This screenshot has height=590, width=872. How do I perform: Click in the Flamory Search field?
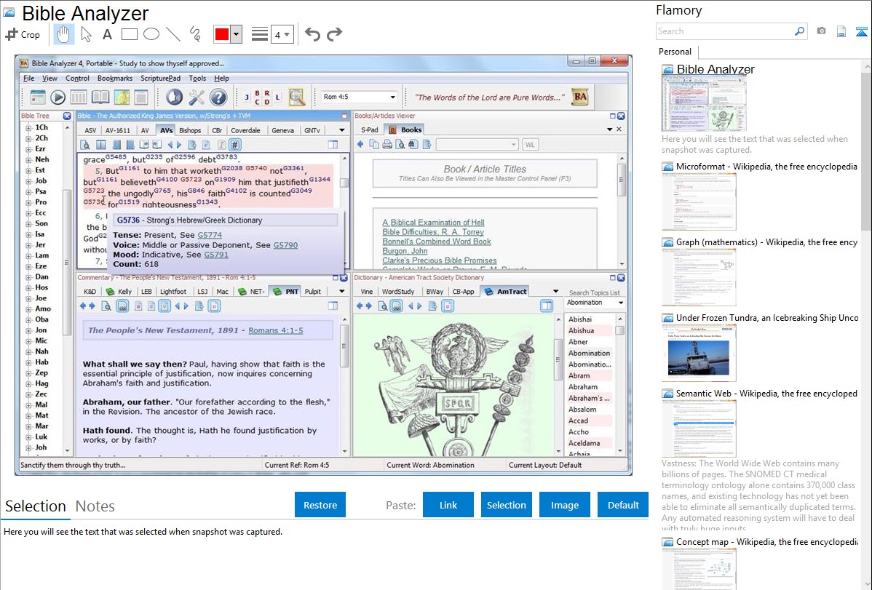click(x=725, y=31)
